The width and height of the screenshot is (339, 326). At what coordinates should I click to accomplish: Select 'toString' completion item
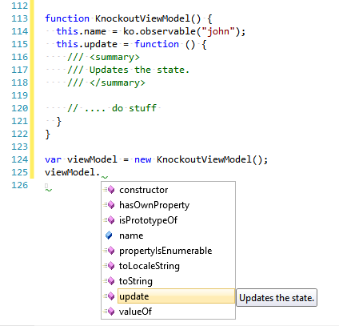(168, 281)
